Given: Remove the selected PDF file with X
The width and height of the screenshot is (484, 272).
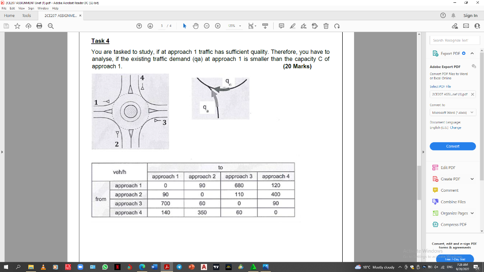Looking at the screenshot, I should (473, 94).
